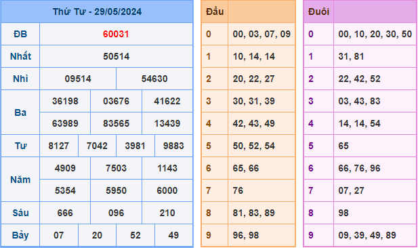Image resolution: width=418 pixels, height=248 pixels.
Task: Click the Năm row label
Action: tap(20, 180)
